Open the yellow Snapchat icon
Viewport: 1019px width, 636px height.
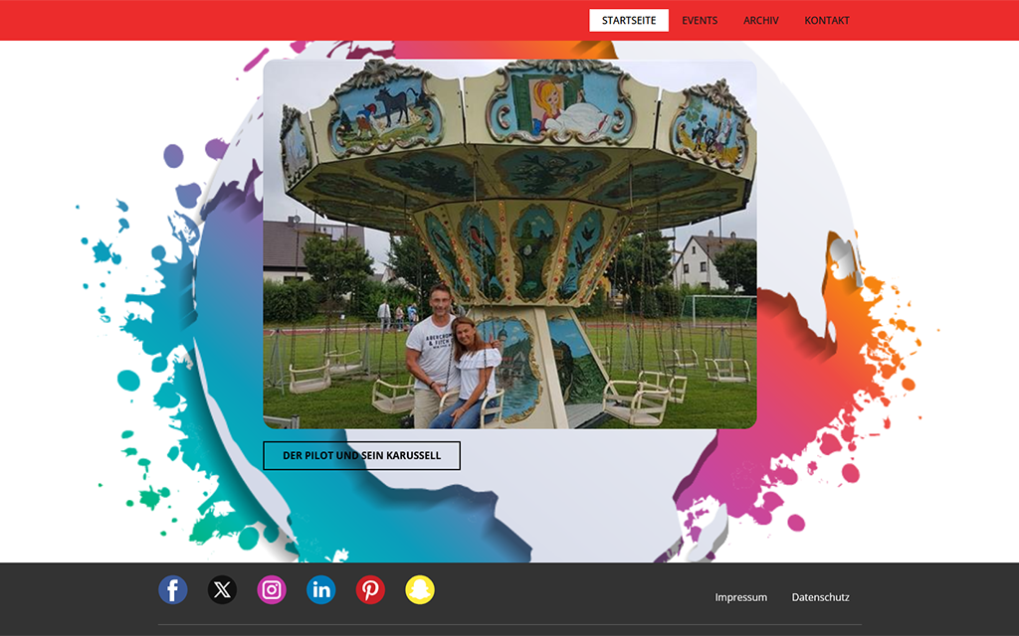point(420,590)
